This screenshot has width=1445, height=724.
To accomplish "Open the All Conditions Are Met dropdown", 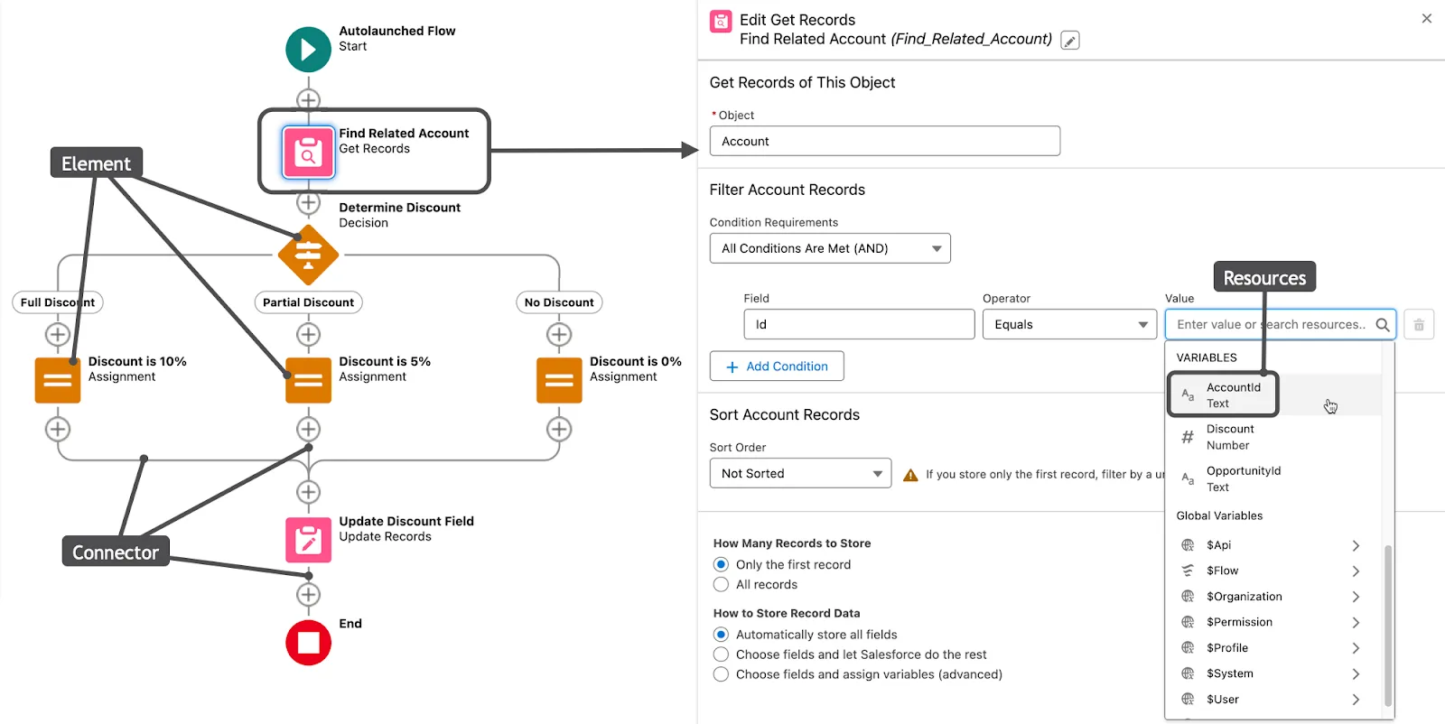I will 829,247.
